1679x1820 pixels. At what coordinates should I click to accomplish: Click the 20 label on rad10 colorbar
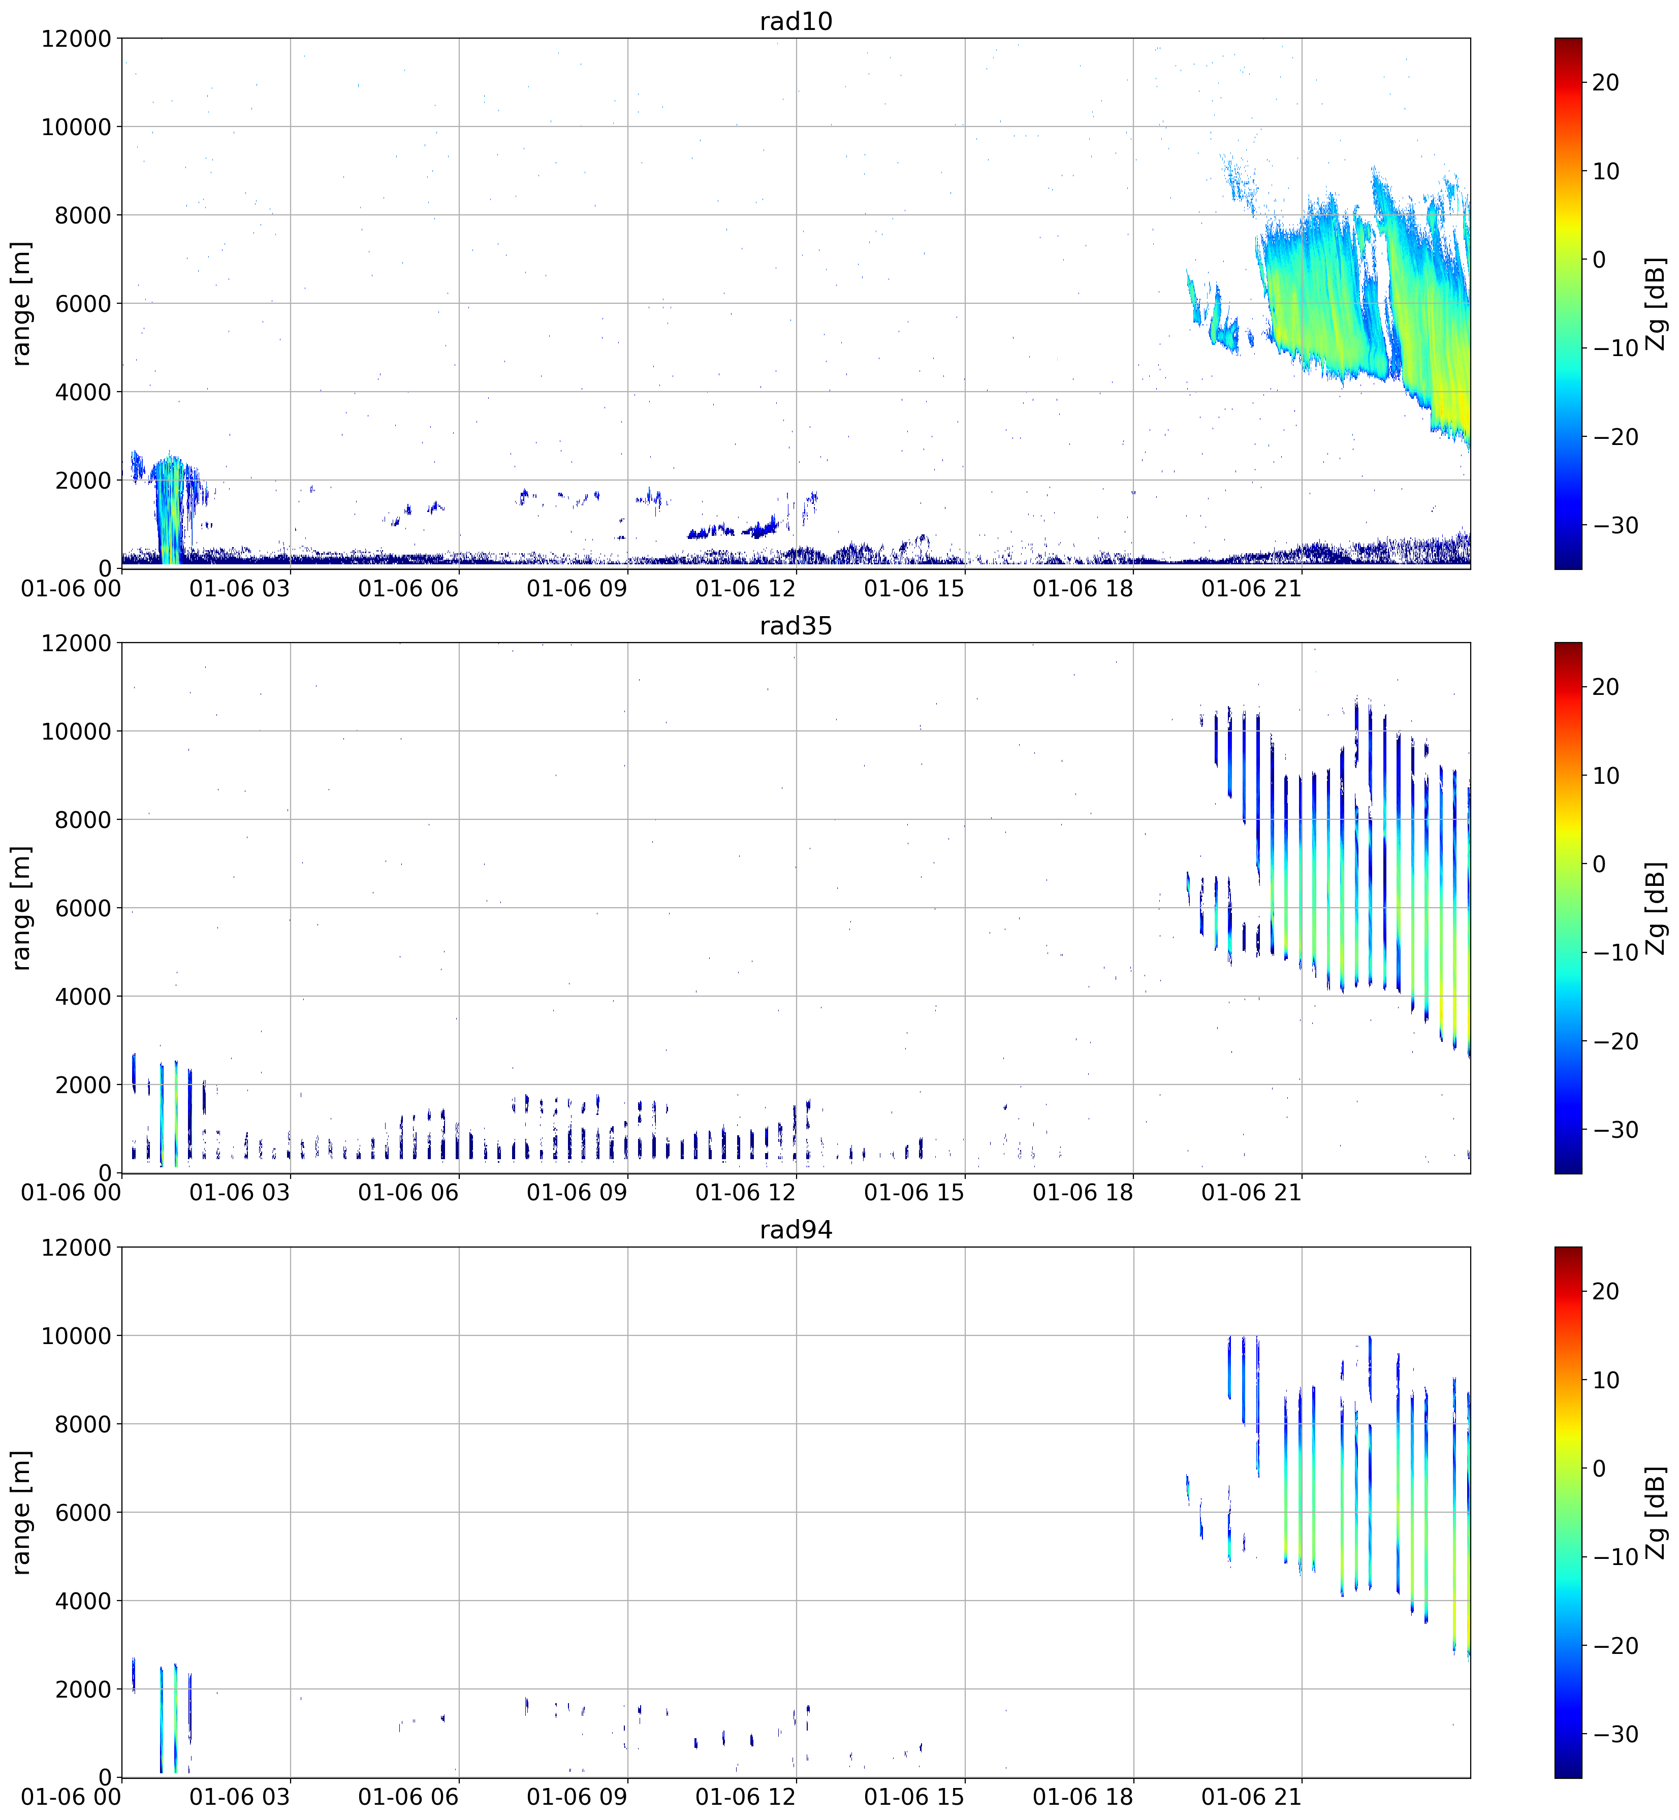(1605, 83)
